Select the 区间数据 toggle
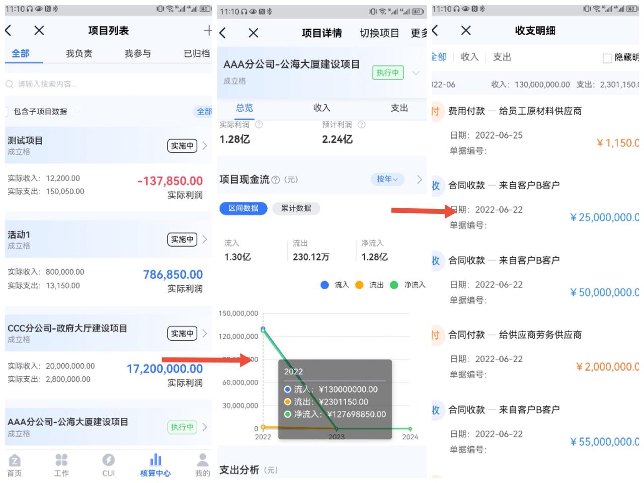 244,208
